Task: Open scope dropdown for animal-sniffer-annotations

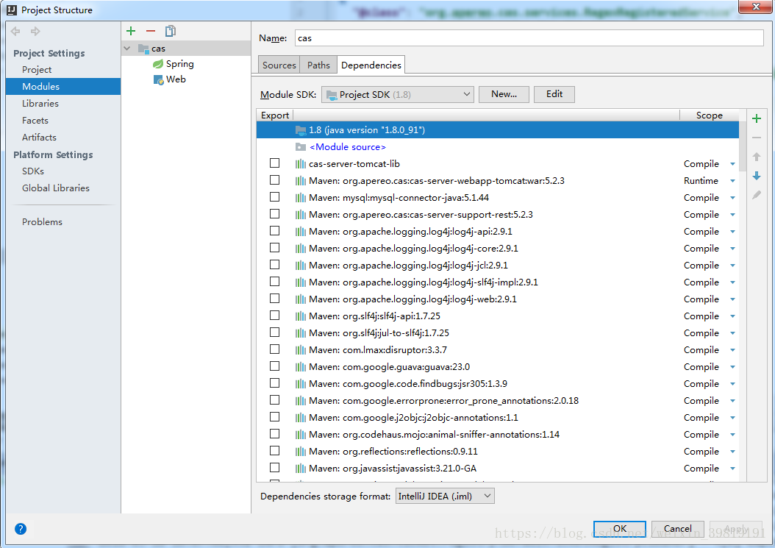Action: tap(732, 435)
